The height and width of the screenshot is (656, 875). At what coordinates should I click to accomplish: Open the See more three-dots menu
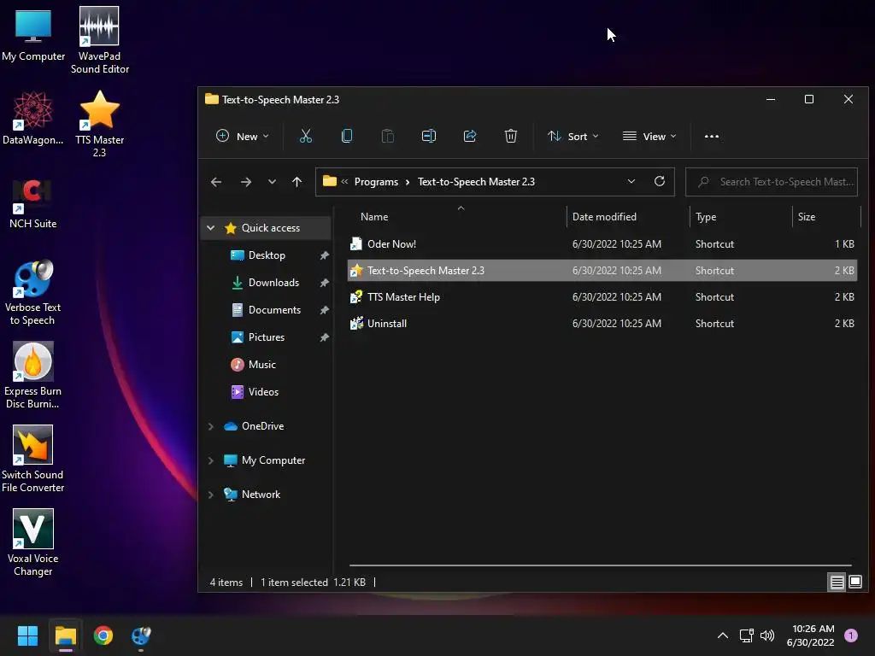coord(712,136)
